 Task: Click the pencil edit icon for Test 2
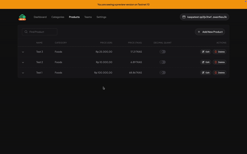point(203,62)
